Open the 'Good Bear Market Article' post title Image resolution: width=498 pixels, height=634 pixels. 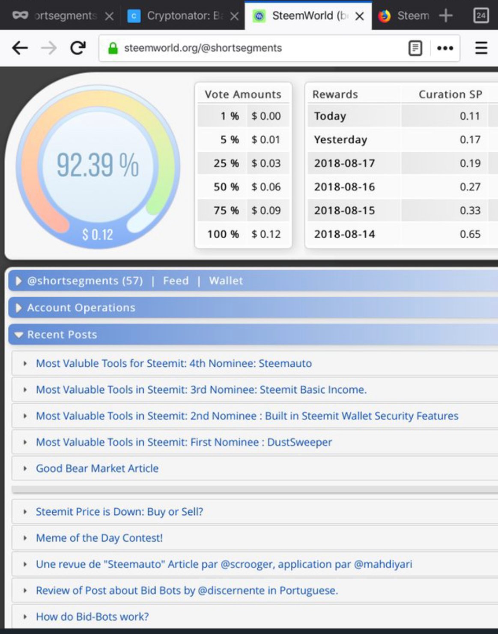[x=97, y=468]
